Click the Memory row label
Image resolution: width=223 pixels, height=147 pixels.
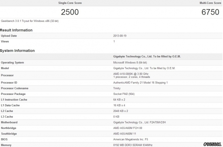6,145
